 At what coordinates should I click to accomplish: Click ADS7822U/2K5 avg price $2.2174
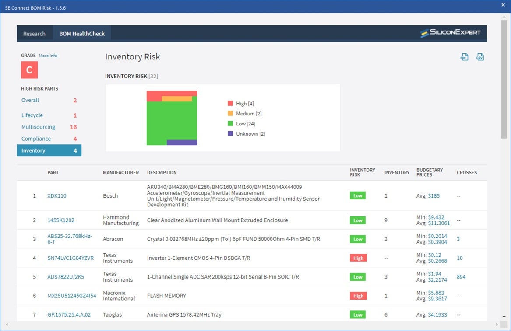point(437,279)
